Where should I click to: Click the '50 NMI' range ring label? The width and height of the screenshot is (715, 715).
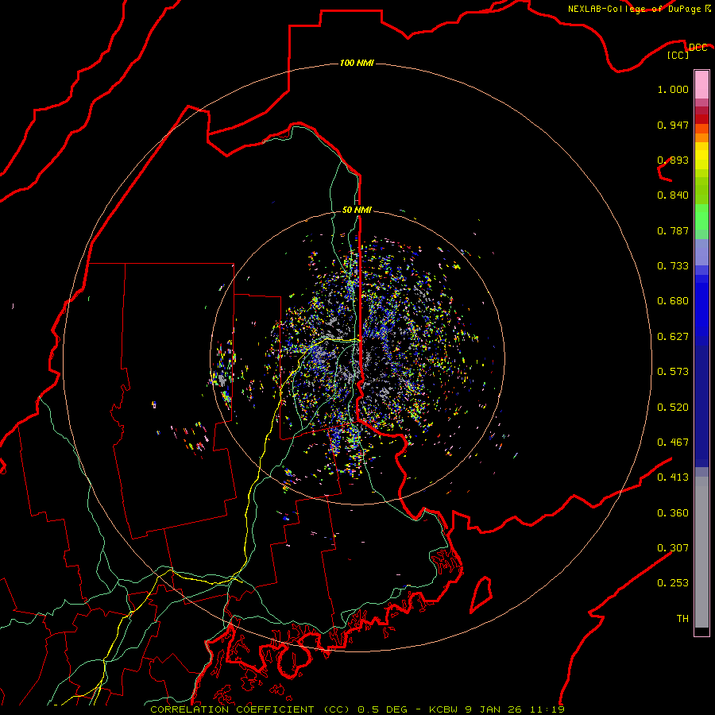(x=357, y=210)
